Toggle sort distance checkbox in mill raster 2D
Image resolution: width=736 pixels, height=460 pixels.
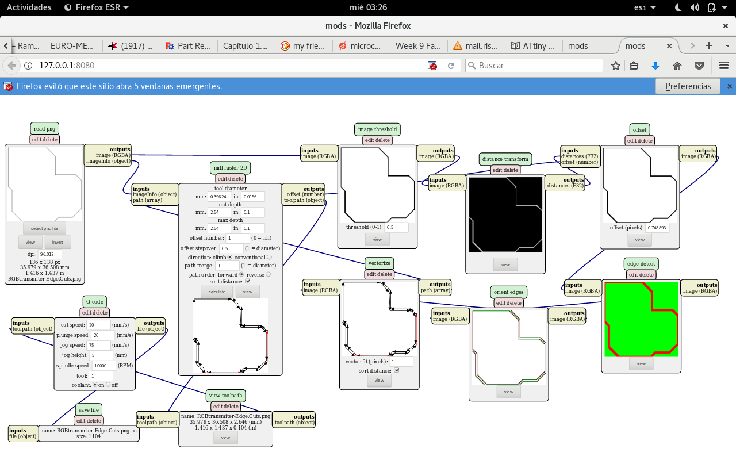click(248, 282)
